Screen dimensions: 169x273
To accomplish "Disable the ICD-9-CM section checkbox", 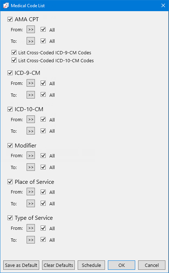I will point(10,73).
